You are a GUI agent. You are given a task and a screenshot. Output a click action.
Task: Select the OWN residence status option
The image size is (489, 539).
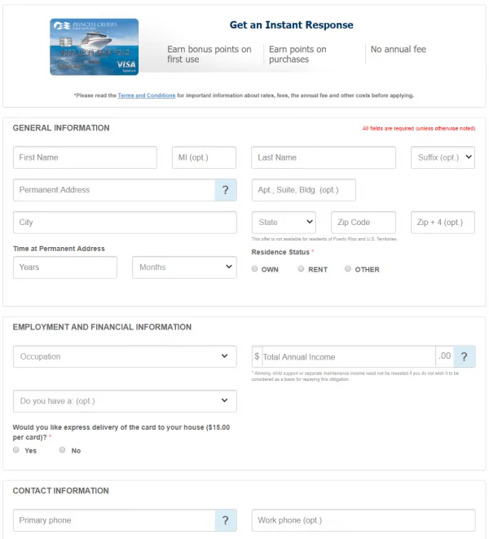pyautogui.click(x=255, y=269)
